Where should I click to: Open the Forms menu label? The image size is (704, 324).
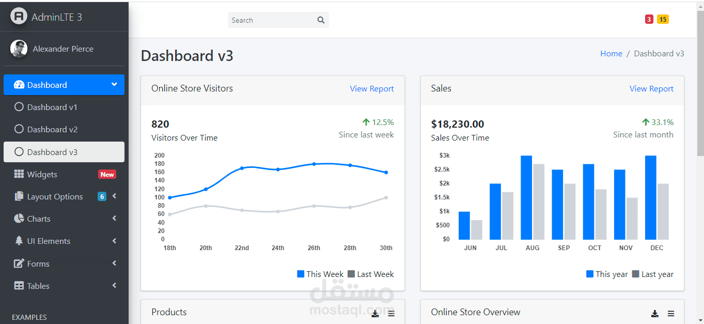coord(38,264)
